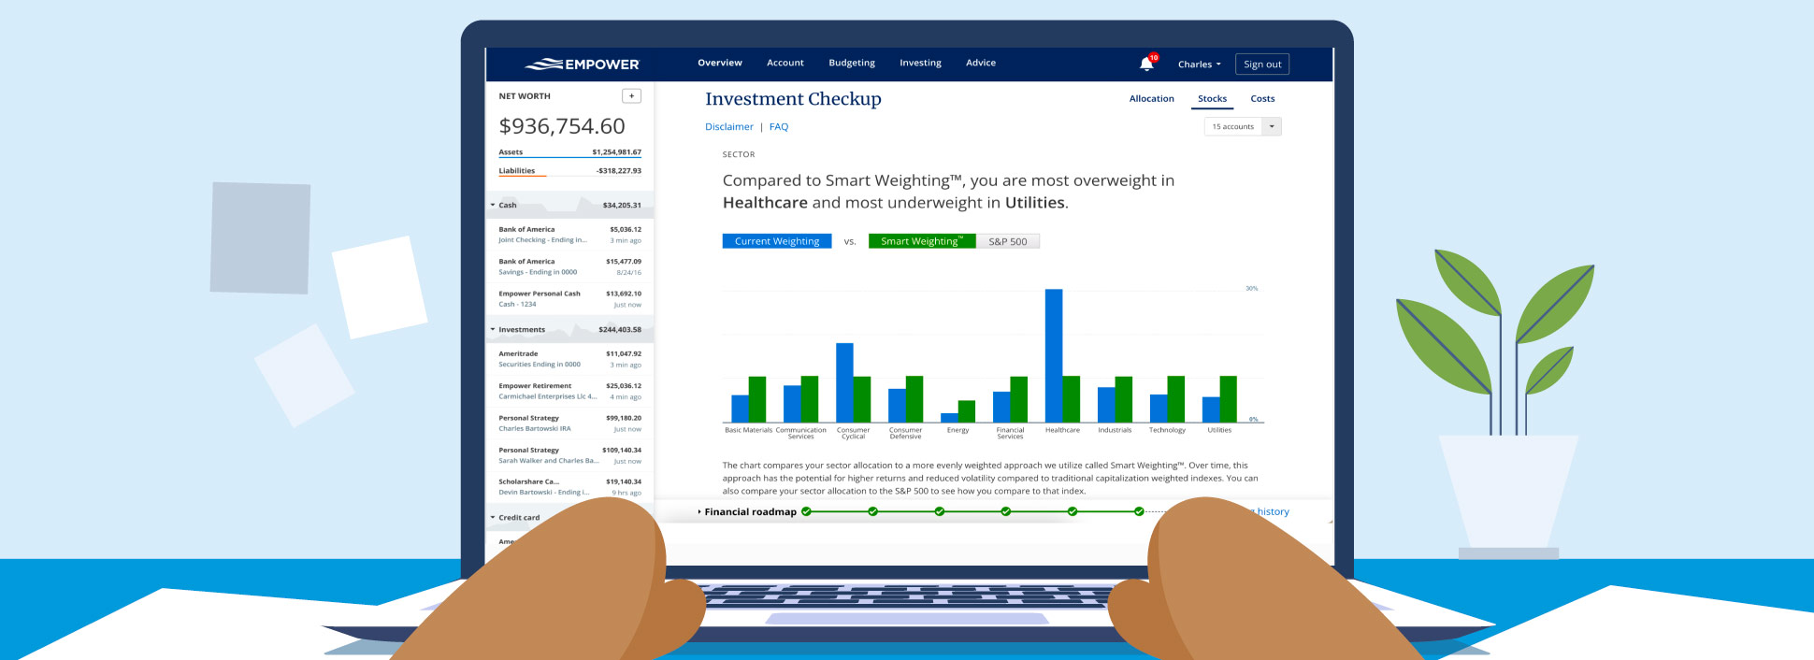This screenshot has height=660, width=1814.
Task: Select S&P 500 comparison
Action: (1008, 241)
